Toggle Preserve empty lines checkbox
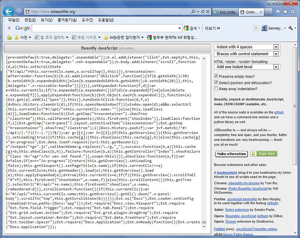Viewport: 300px width, 238px height. 216,76
